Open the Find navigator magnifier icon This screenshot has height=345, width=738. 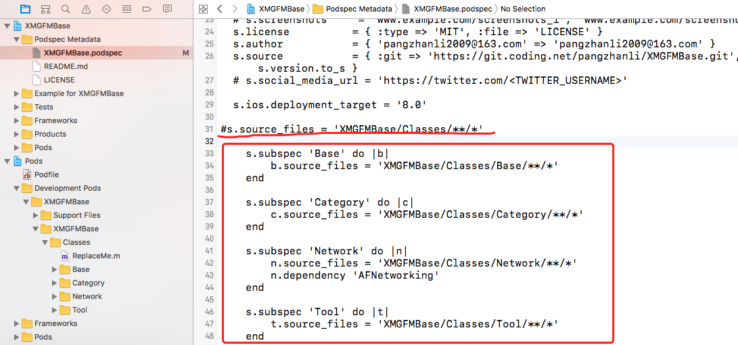pos(66,9)
